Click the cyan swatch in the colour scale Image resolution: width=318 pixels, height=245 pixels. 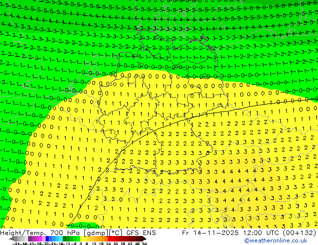coord(61,238)
